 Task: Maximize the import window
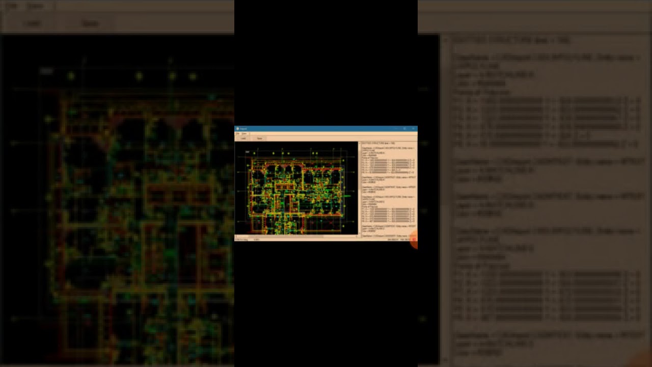tap(404, 128)
